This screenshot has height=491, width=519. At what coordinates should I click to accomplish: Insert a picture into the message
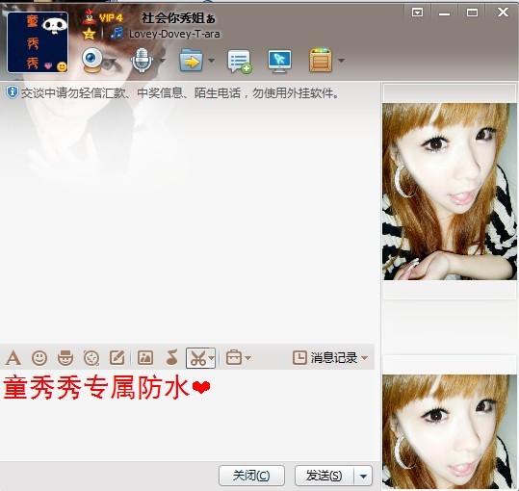tap(145, 358)
